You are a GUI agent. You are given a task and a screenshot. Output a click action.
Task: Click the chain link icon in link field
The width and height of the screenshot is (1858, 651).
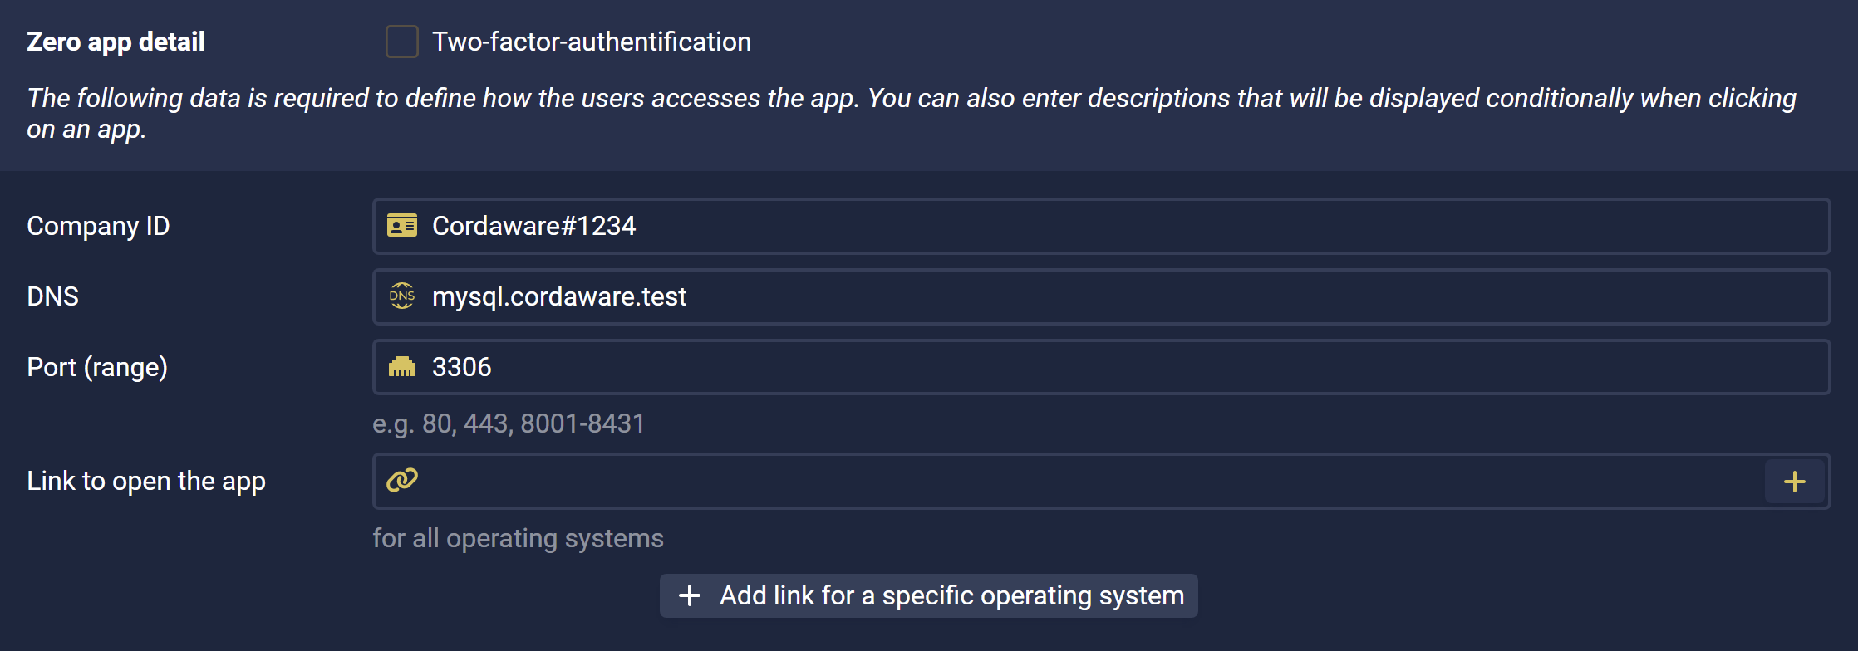tap(402, 480)
